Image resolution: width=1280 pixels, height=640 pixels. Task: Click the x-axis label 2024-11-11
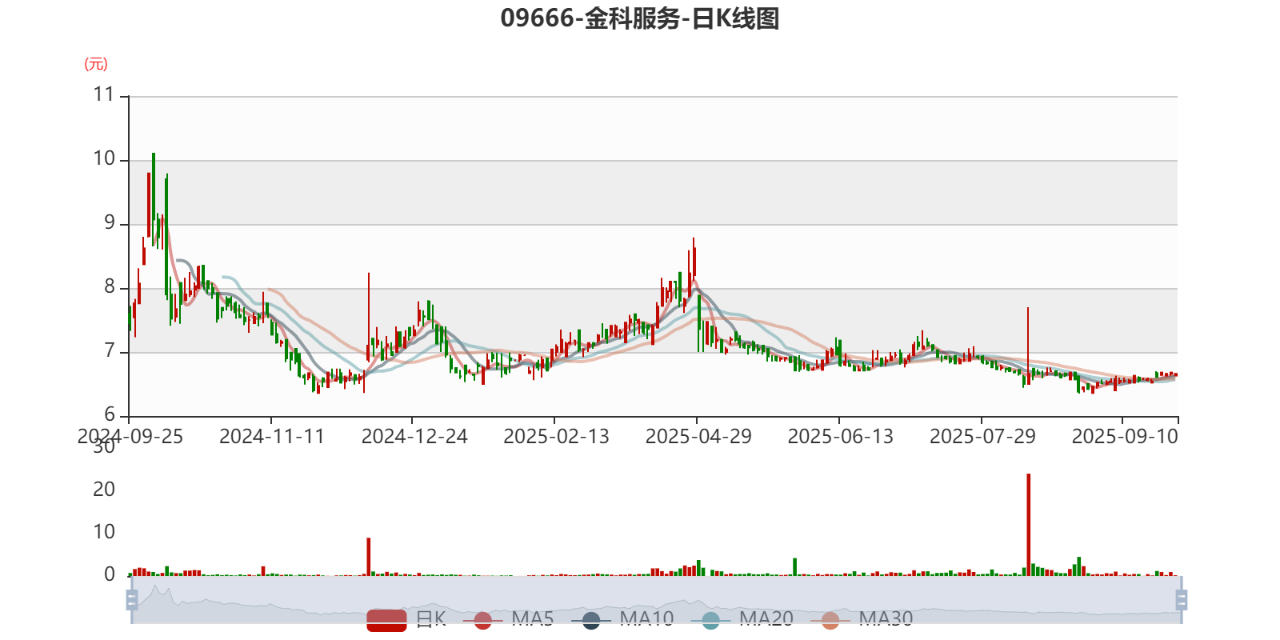272,436
